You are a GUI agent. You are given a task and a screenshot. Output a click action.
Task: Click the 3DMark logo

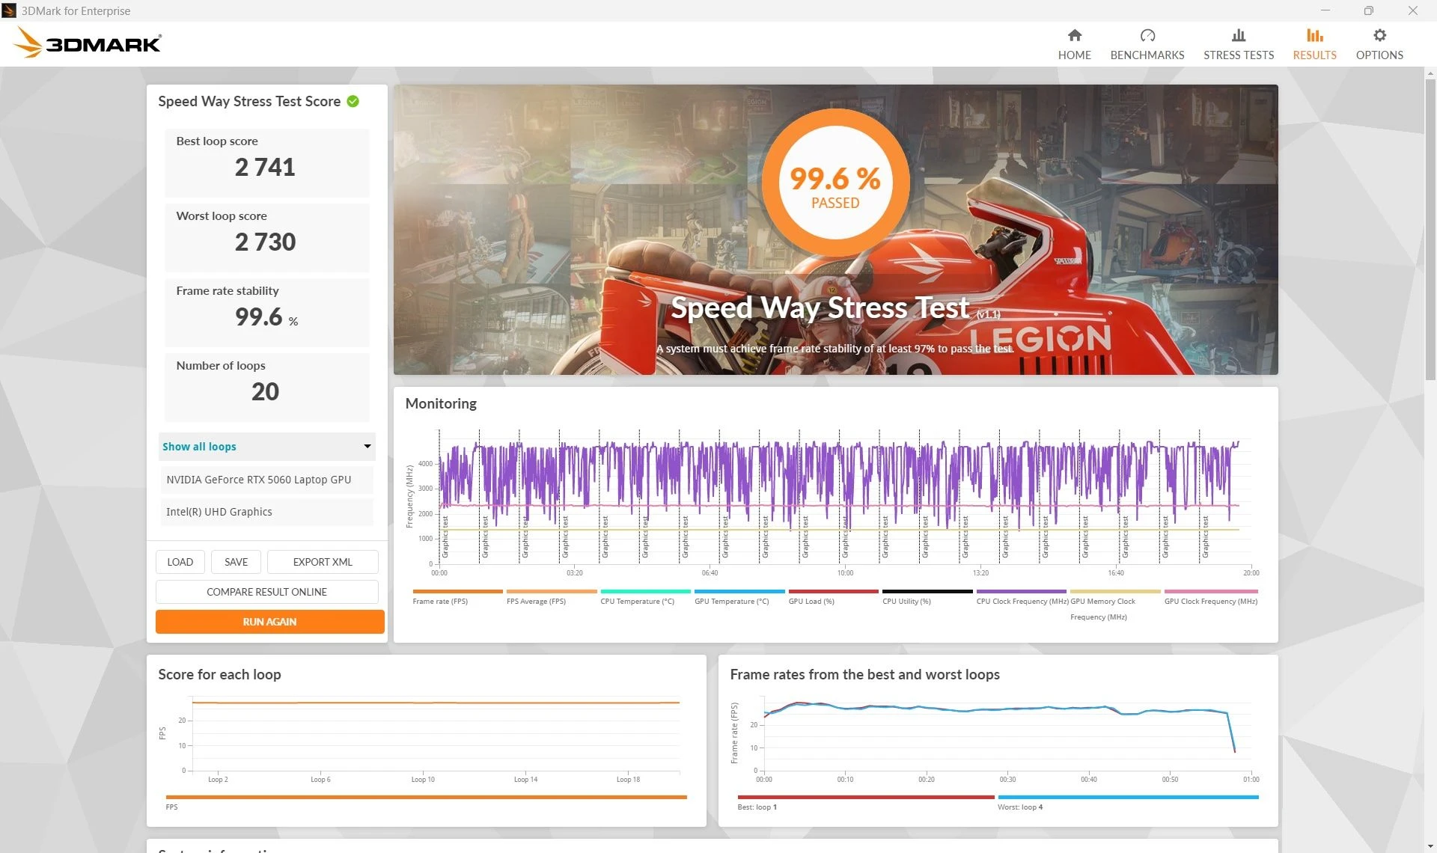[x=88, y=43]
